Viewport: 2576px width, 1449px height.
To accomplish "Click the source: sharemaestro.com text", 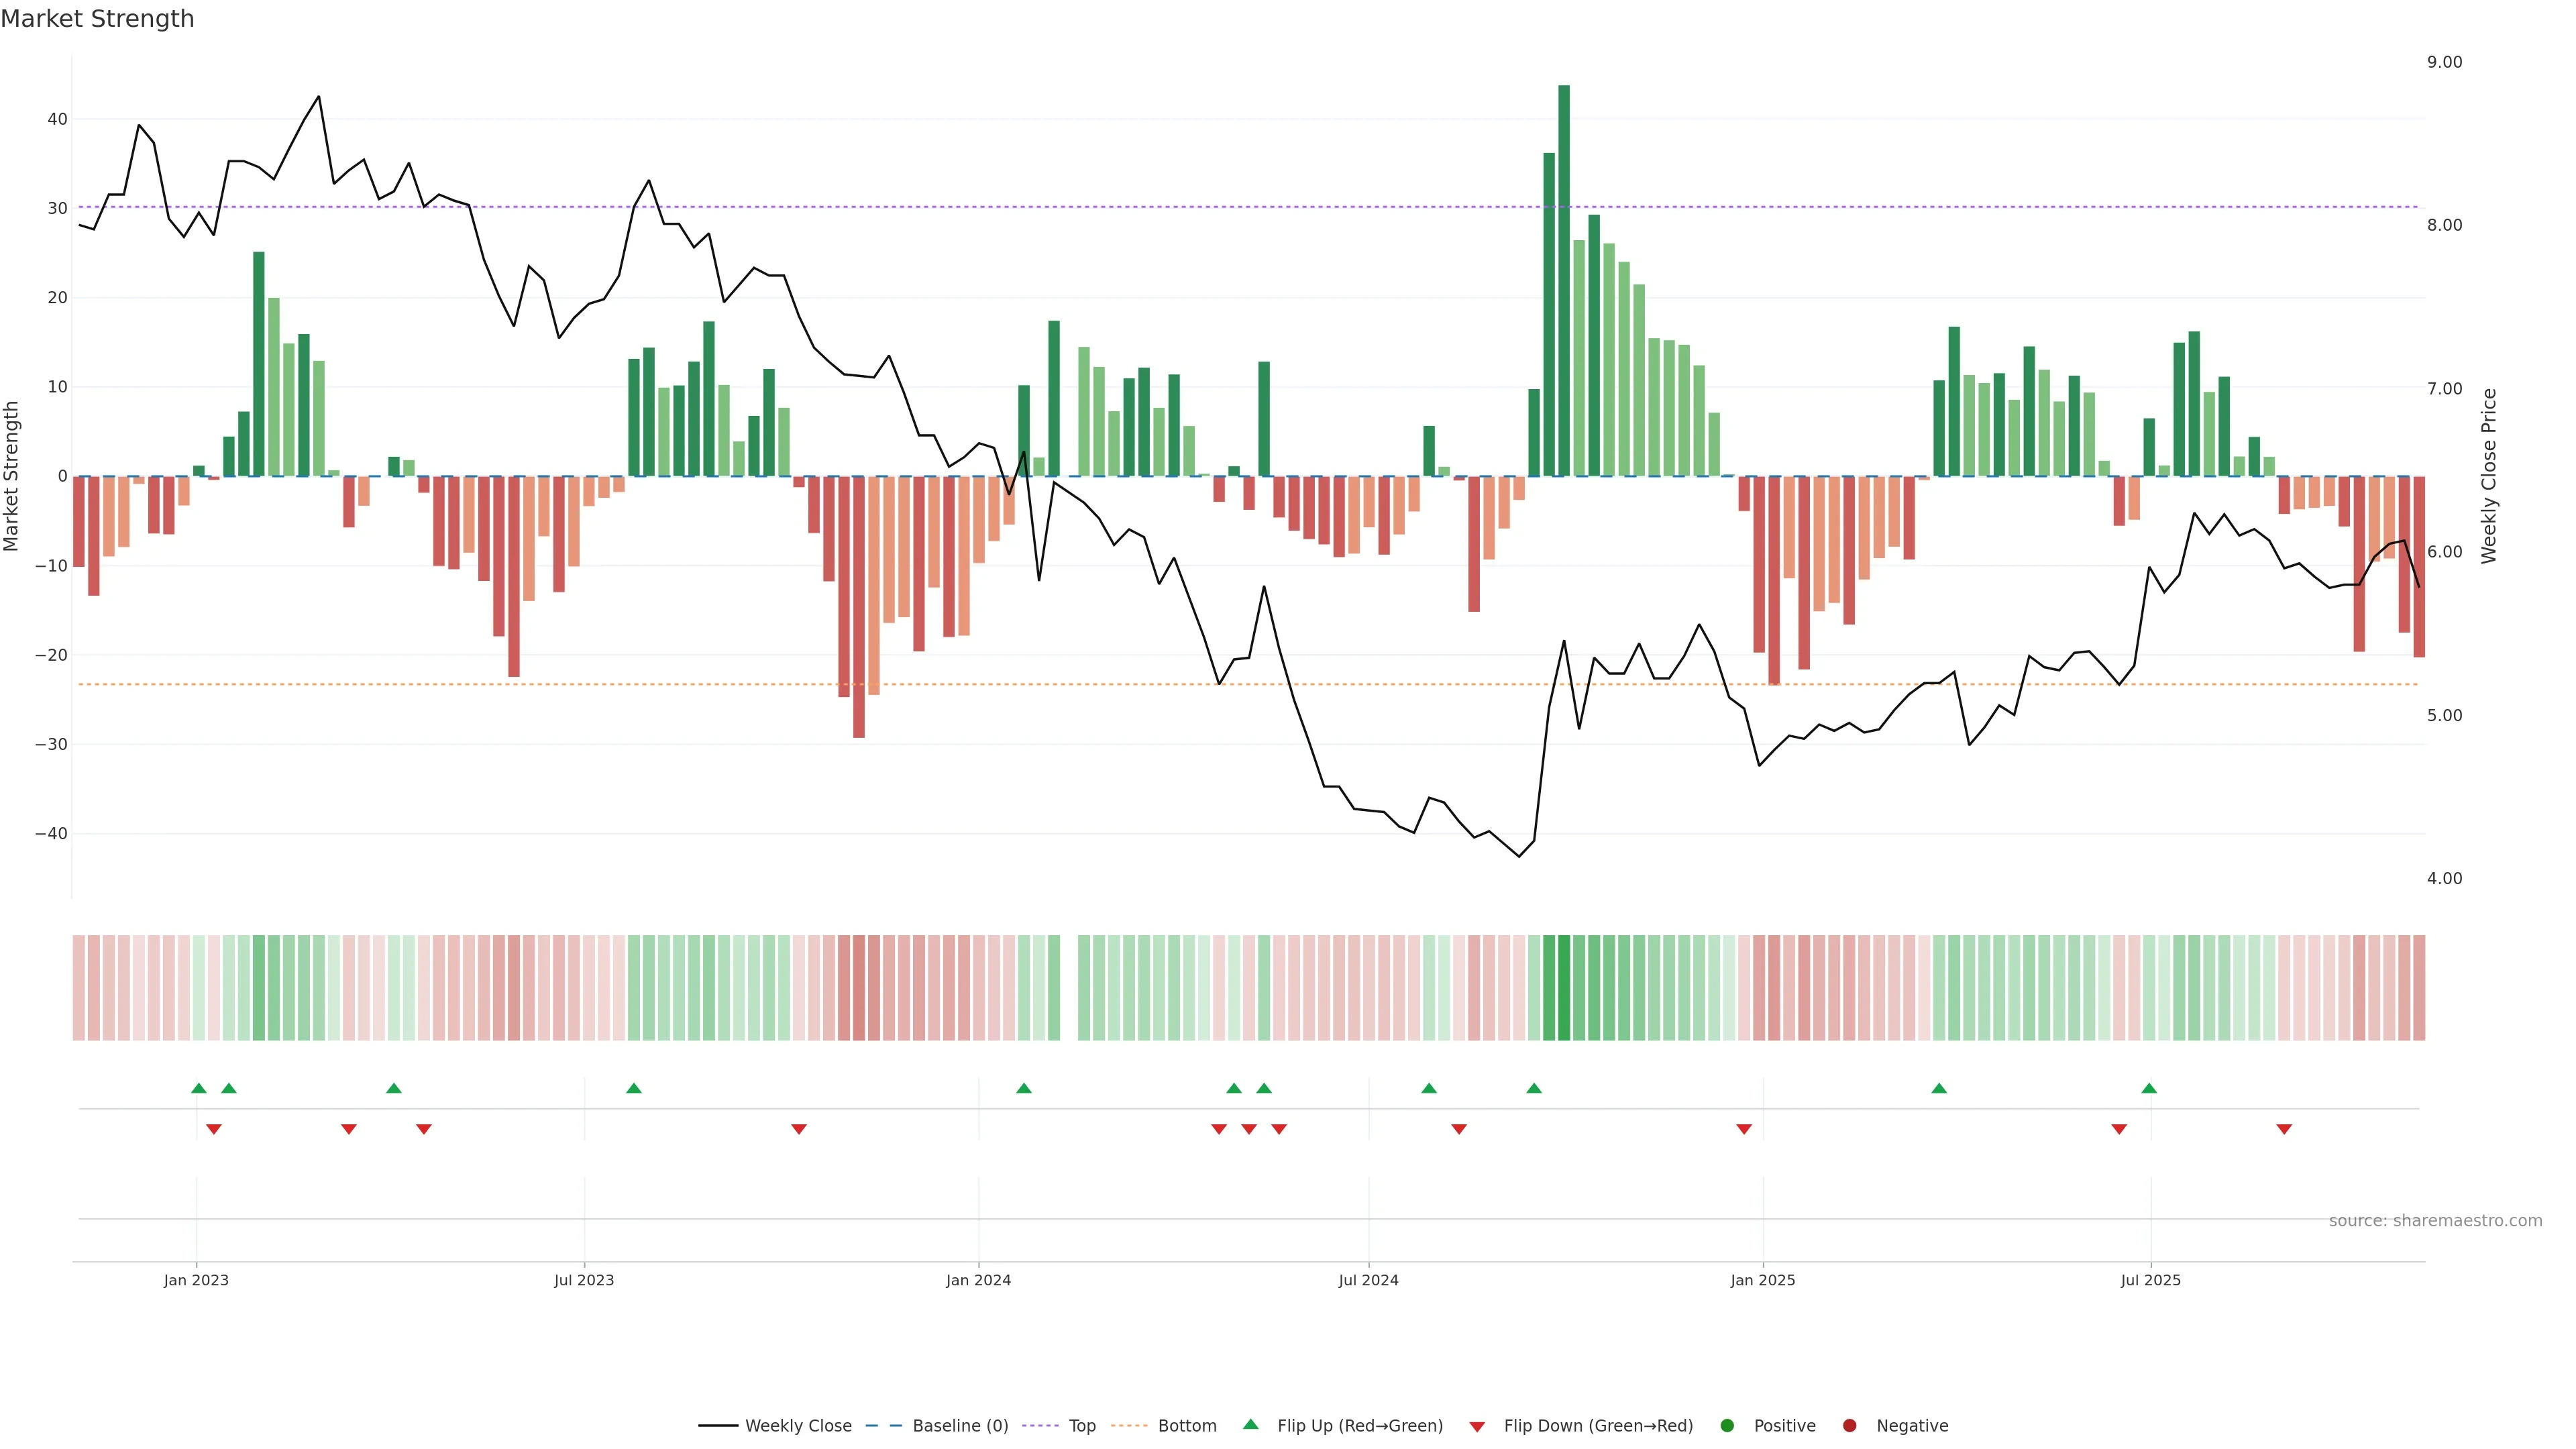I will pos(2435,1221).
